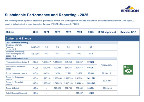Click the value '43.9' for 2023
Screen dimensions: 144x102
click(x=68, y=54)
